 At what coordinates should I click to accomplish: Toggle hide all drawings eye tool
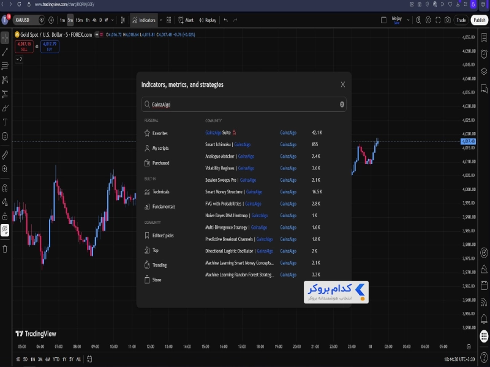click(5, 231)
